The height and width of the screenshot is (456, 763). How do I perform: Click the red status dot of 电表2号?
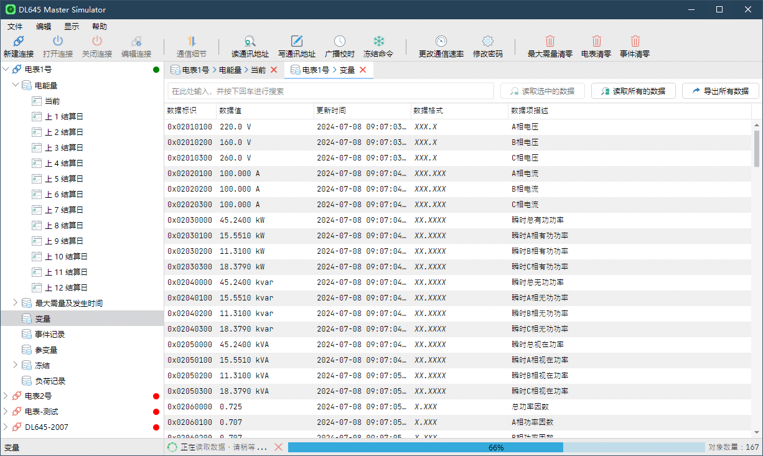click(156, 396)
